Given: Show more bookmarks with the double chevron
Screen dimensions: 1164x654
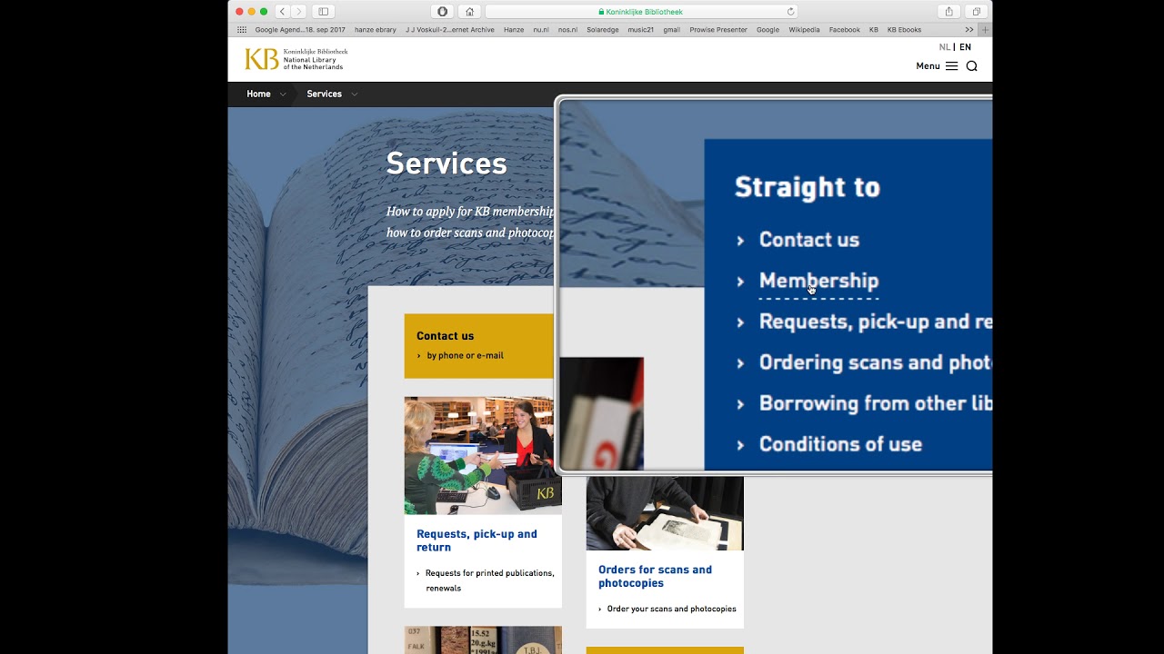Looking at the screenshot, I should click(x=969, y=30).
